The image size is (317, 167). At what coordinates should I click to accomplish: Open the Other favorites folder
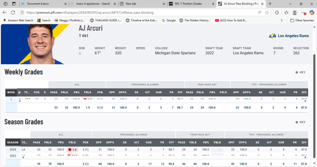pyautogui.click(x=302, y=20)
